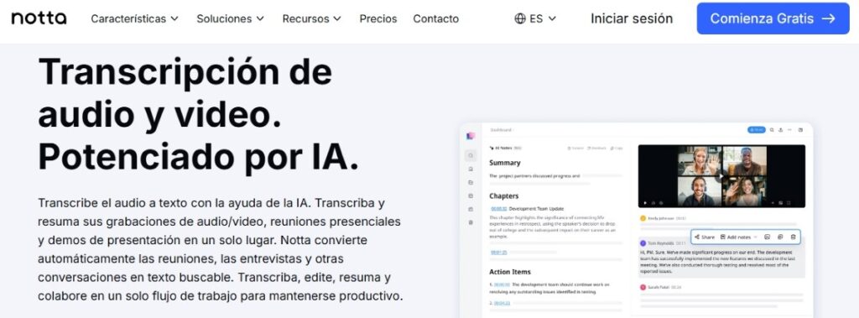Click Iniciar sesión
859x318 pixels.
[x=631, y=18]
